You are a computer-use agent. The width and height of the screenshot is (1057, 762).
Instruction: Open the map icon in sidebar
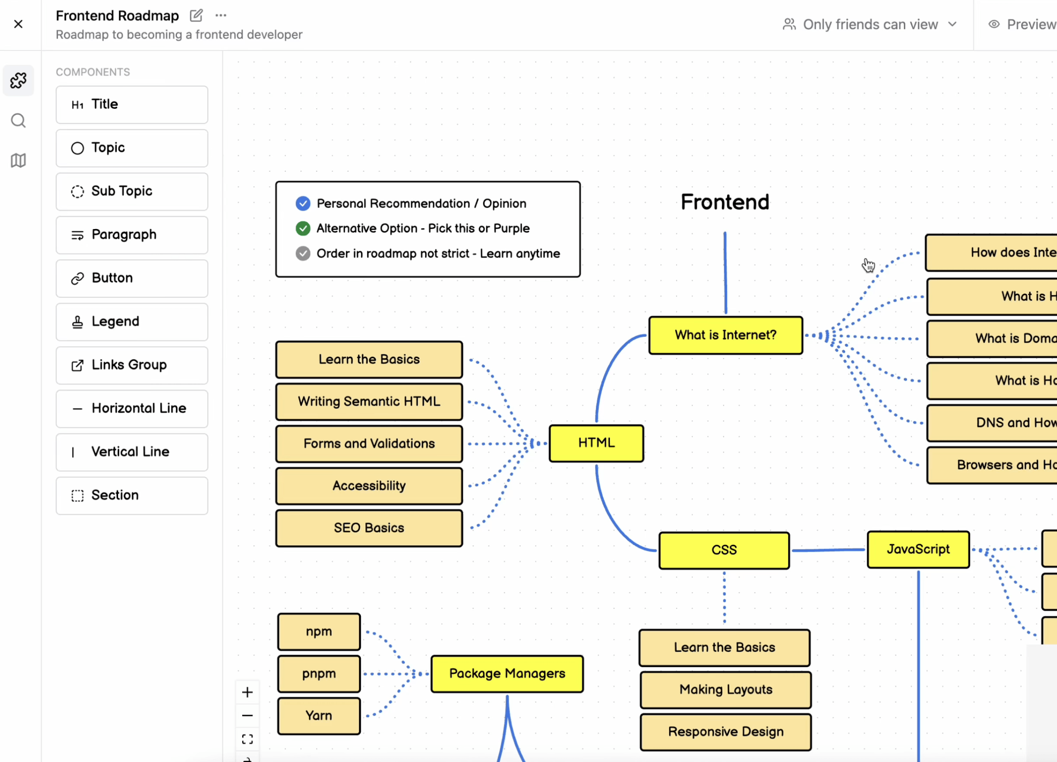pos(18,161)
